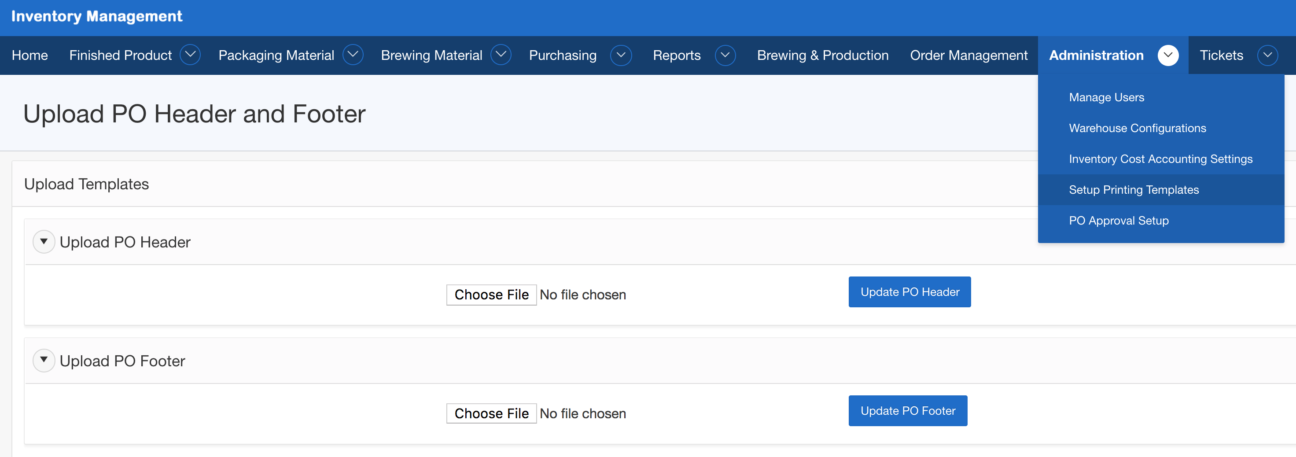Expand the Finished Product dropdown arrow
The width and height of the screenshot is (1296, 457).
[x=190, y=55]
